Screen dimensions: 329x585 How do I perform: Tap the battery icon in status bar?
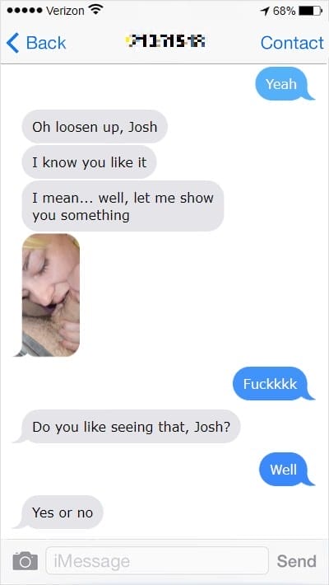click(x=310, y=11)
